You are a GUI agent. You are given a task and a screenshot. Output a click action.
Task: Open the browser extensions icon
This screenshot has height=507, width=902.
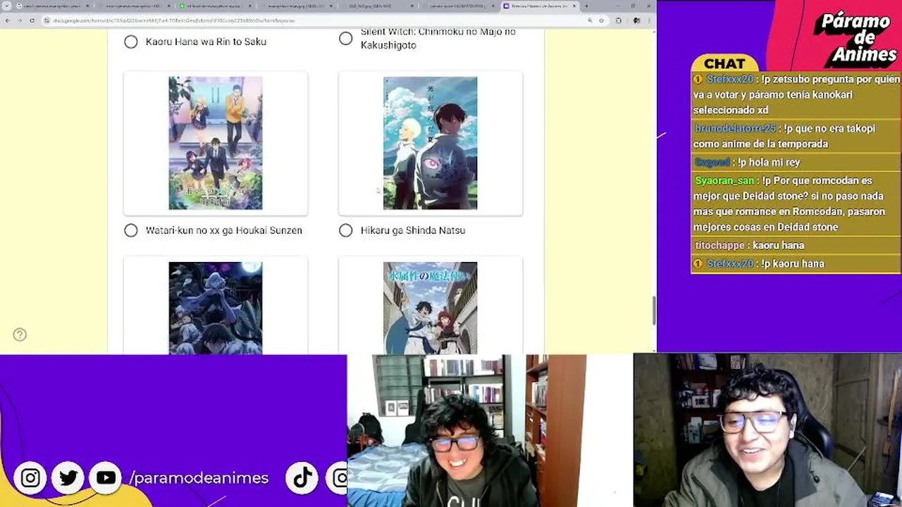pos(618,20)
